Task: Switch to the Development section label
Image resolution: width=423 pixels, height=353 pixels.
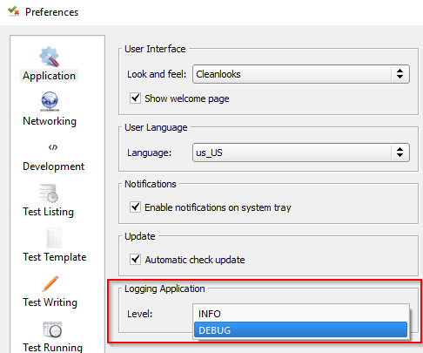Action: pyautogui.click(x=53, y=166)
